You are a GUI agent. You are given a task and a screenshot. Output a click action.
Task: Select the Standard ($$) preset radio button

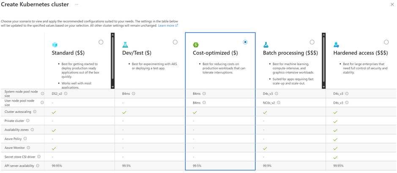[x=101, y=42]
